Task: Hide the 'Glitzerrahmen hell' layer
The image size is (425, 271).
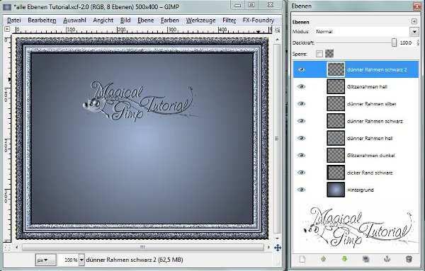Action: 302,86
